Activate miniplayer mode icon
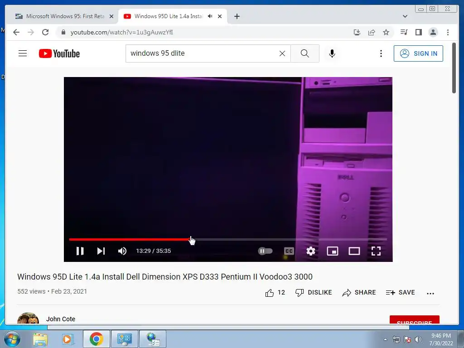 [x=332, y=251]
